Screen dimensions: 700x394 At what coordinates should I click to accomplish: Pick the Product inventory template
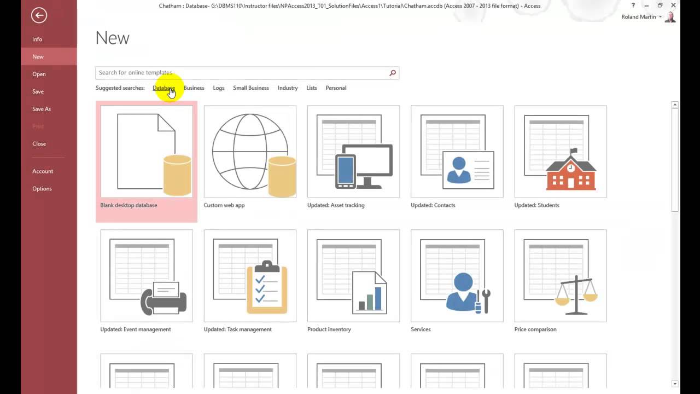click(353, 282)
